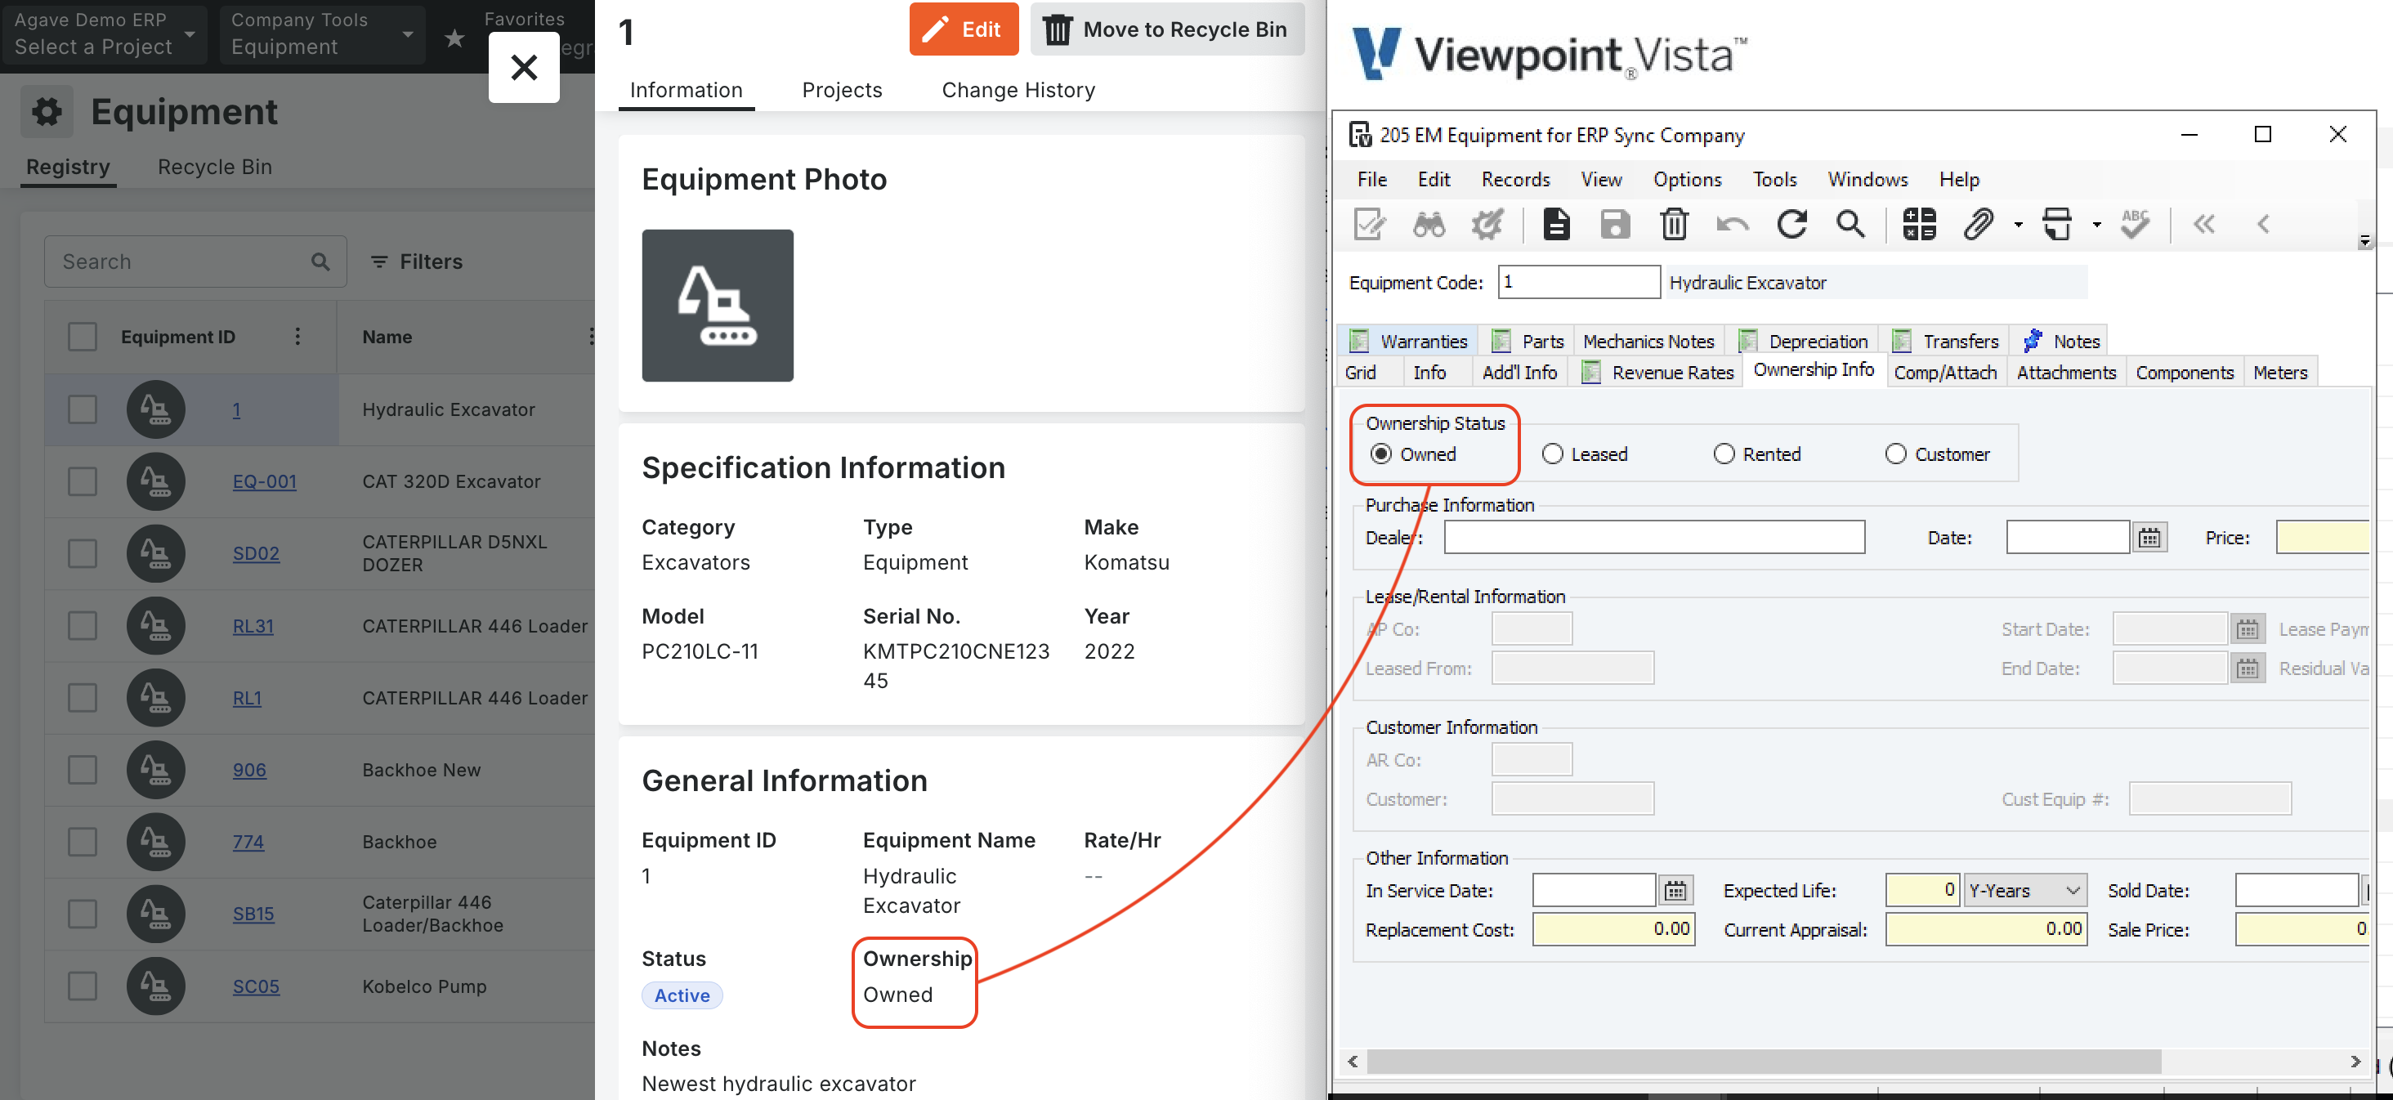Image resolution: width=2393 pixels, height=1100 pixels.
Task: Open the In Service Date calendar picker
Action: (x=1675, y=890)
